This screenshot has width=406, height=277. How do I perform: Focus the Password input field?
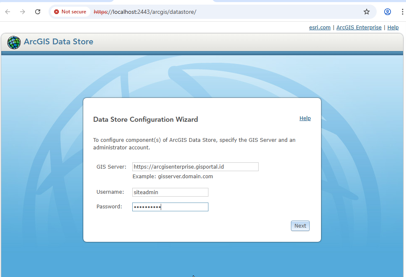[x=170, y=207]
